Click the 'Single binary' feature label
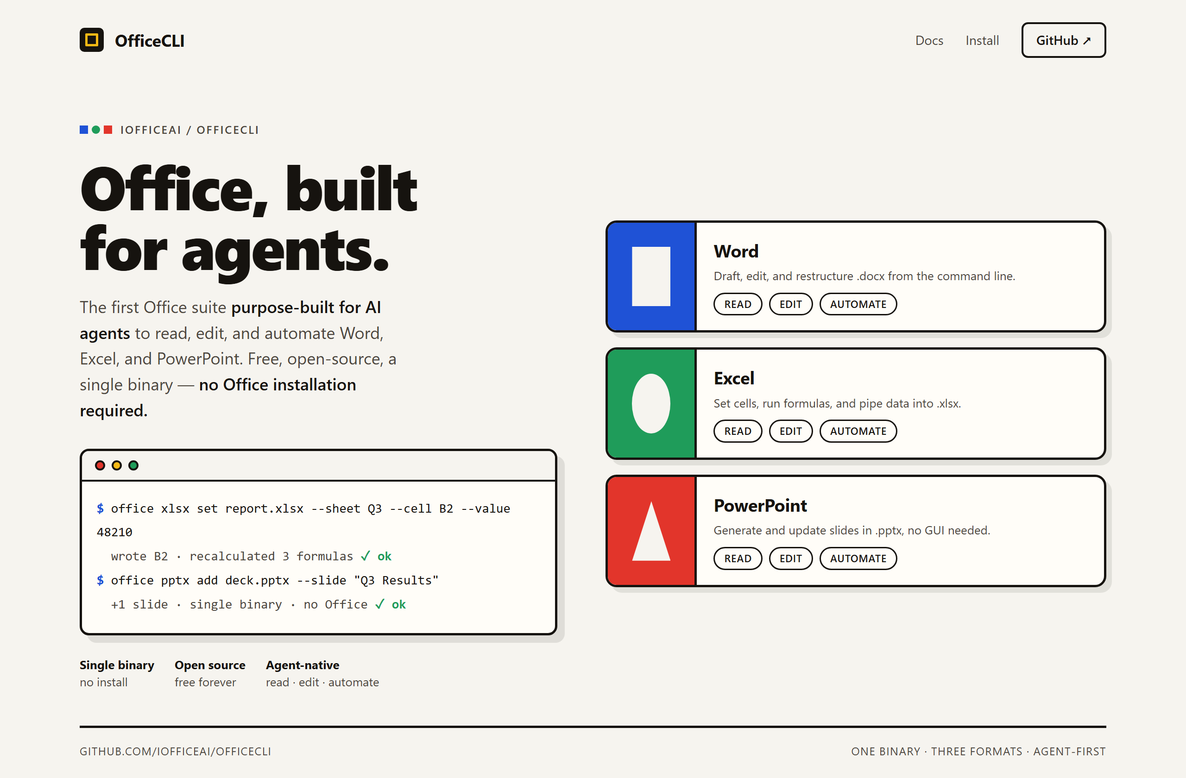This screenshot has width=1186, height=778. pos(117,665)
